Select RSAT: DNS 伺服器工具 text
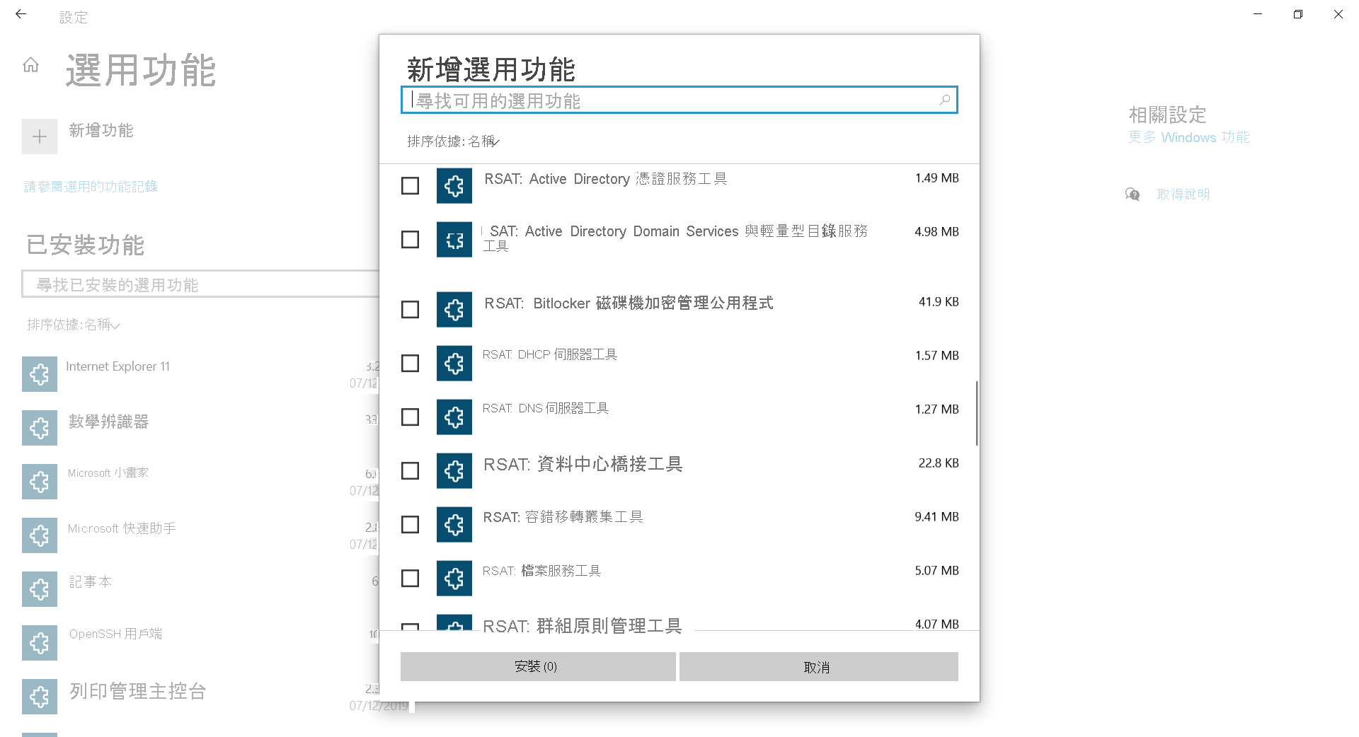The width and height of the screenshot is (1359, 737). 546,408
